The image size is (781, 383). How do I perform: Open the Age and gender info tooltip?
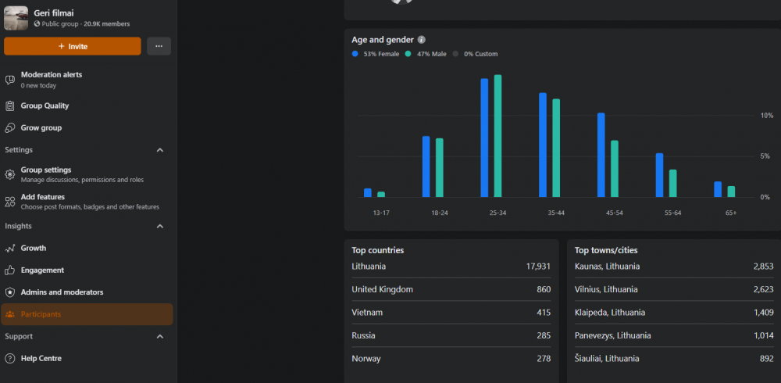(x=422, y=40)
